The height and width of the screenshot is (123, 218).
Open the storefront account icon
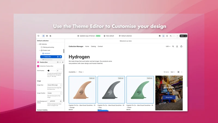[x=177, y=46]
